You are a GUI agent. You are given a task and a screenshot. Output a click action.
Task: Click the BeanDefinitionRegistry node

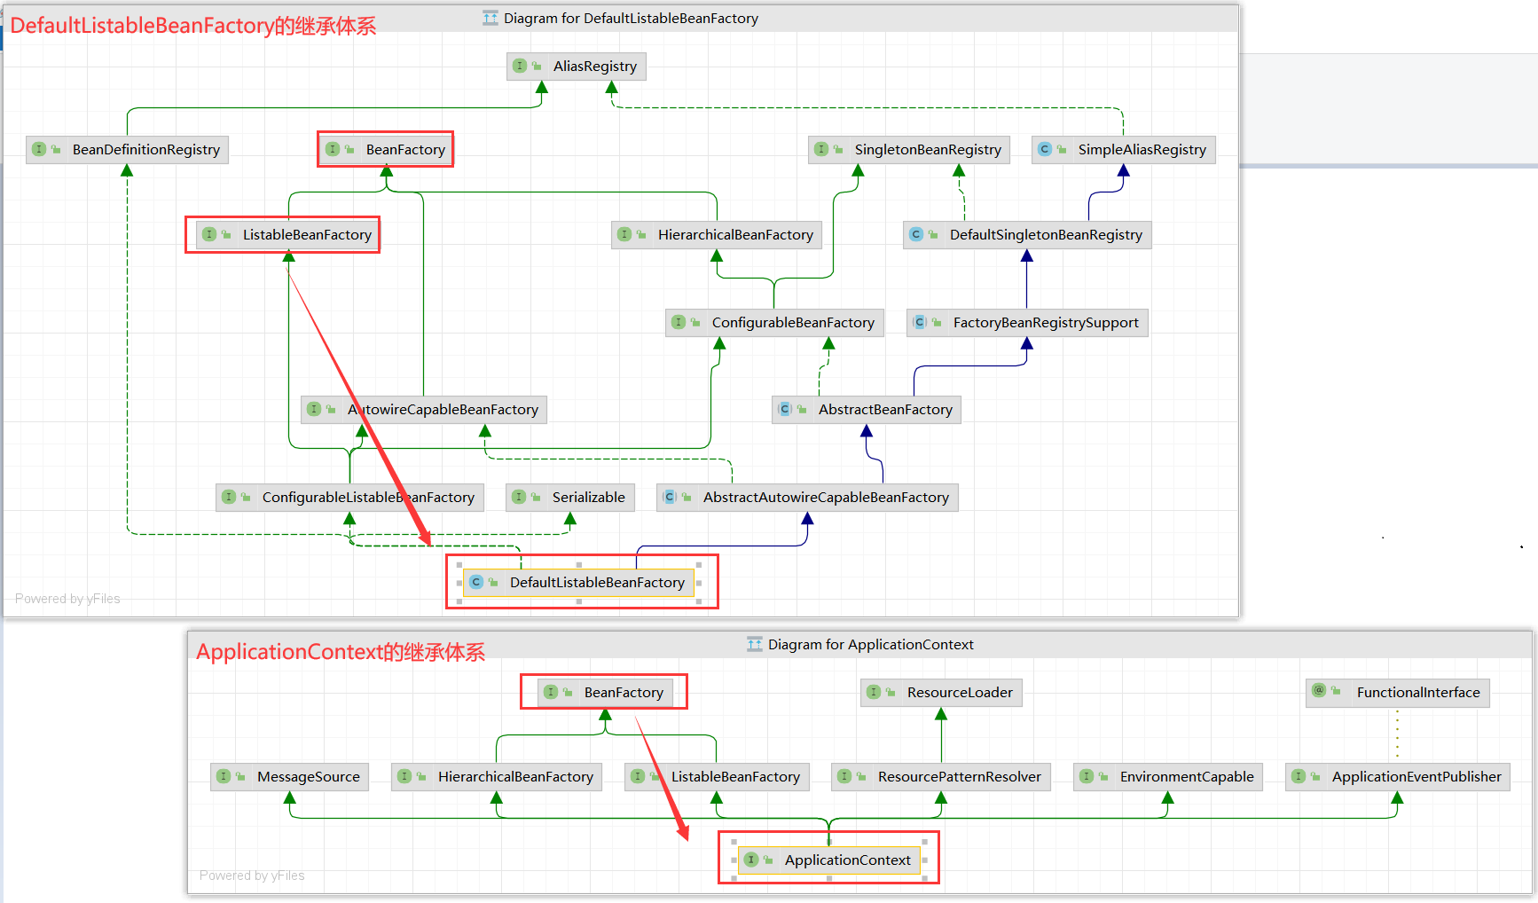click(x=128, y=150)
